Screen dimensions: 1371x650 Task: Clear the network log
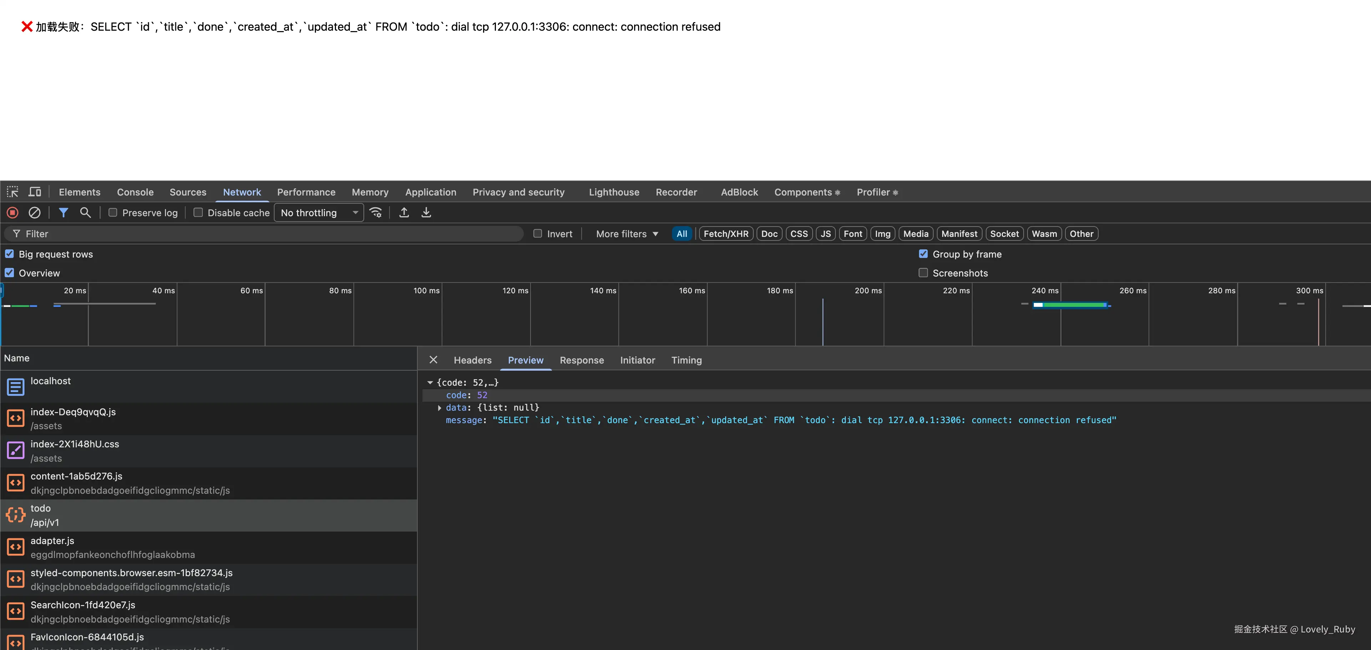[35, 213]
